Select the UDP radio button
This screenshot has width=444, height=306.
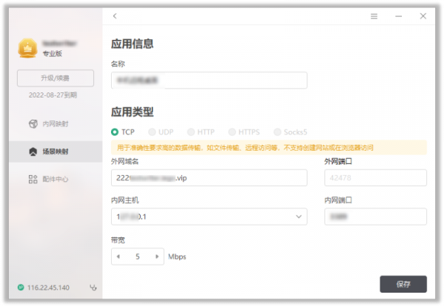152,132
